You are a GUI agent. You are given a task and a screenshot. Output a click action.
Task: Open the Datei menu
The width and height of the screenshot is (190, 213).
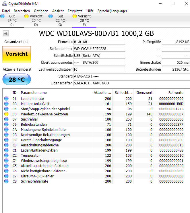coord(6,11)
